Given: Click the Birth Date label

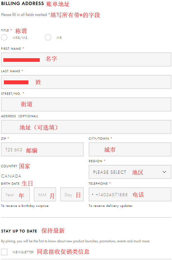Looking at the screenshot, I should (x=10, y=184).
